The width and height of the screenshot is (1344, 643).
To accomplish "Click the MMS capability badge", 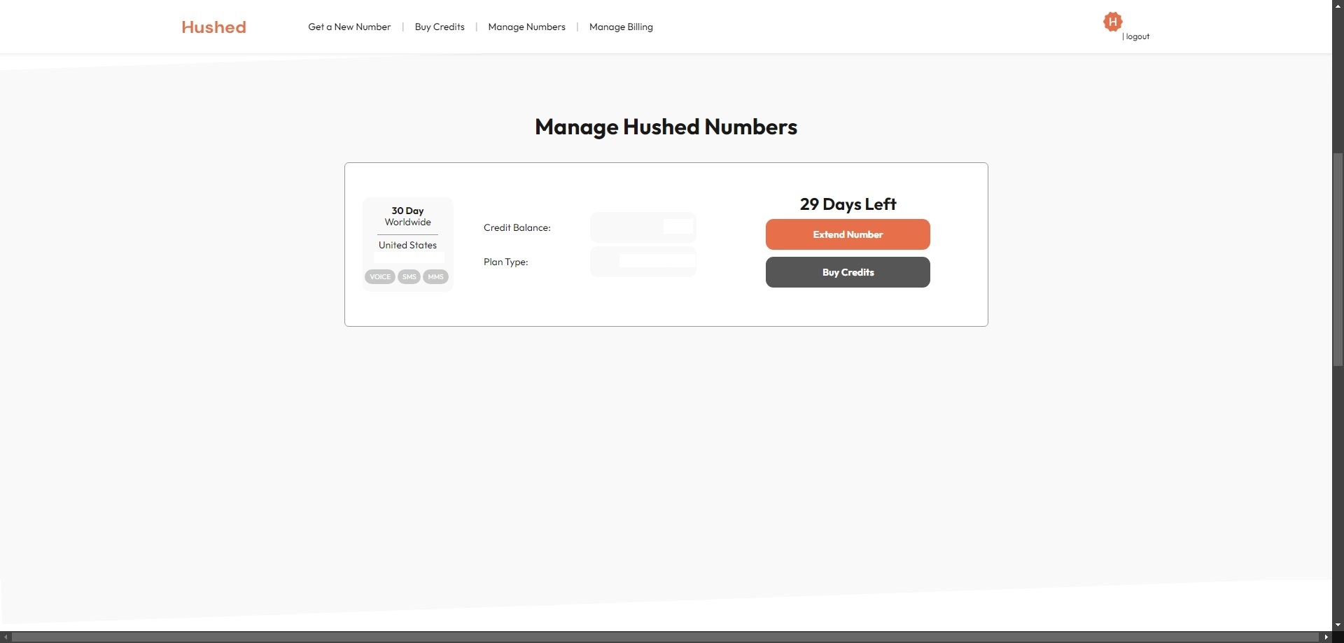I will coord(435,277).
